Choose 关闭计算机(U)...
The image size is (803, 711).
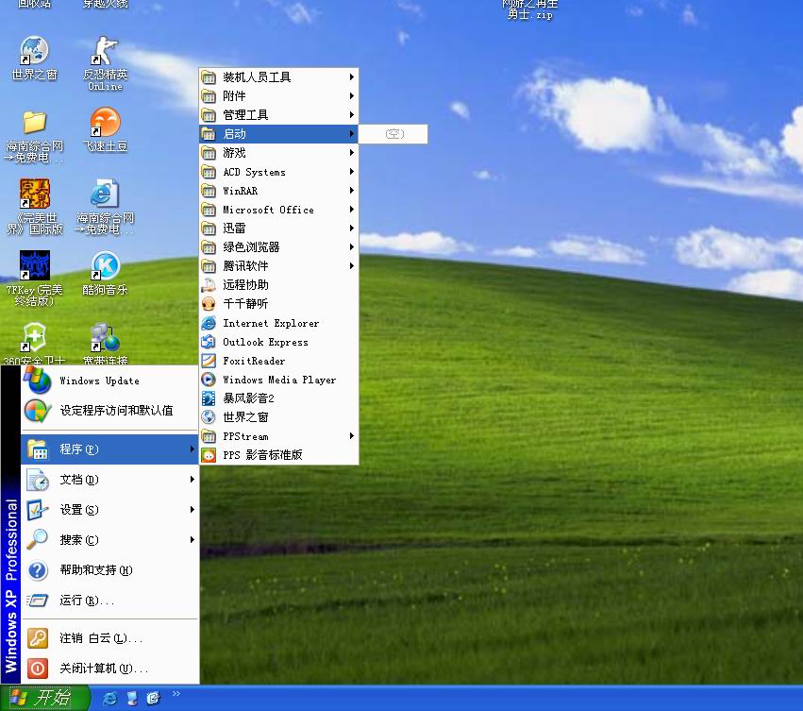coord(109,669)
